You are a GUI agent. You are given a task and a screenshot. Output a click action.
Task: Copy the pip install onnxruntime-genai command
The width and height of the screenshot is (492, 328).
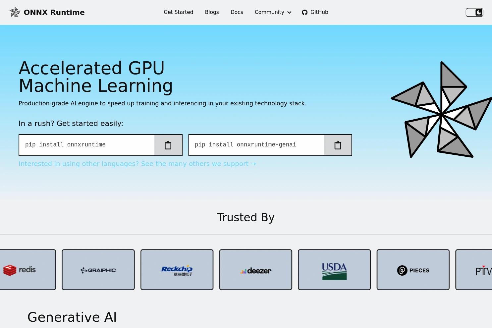coord(338,145)
